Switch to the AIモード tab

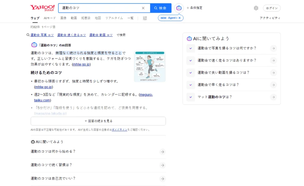[50, 18]
